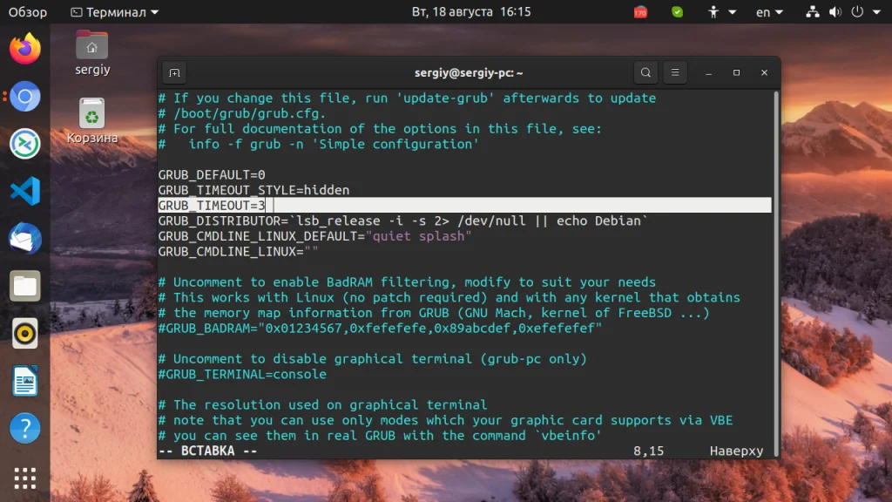Open the sergiy home folder icon
Viewport: 892px width, 502px height.
click(x=92, y=52)
